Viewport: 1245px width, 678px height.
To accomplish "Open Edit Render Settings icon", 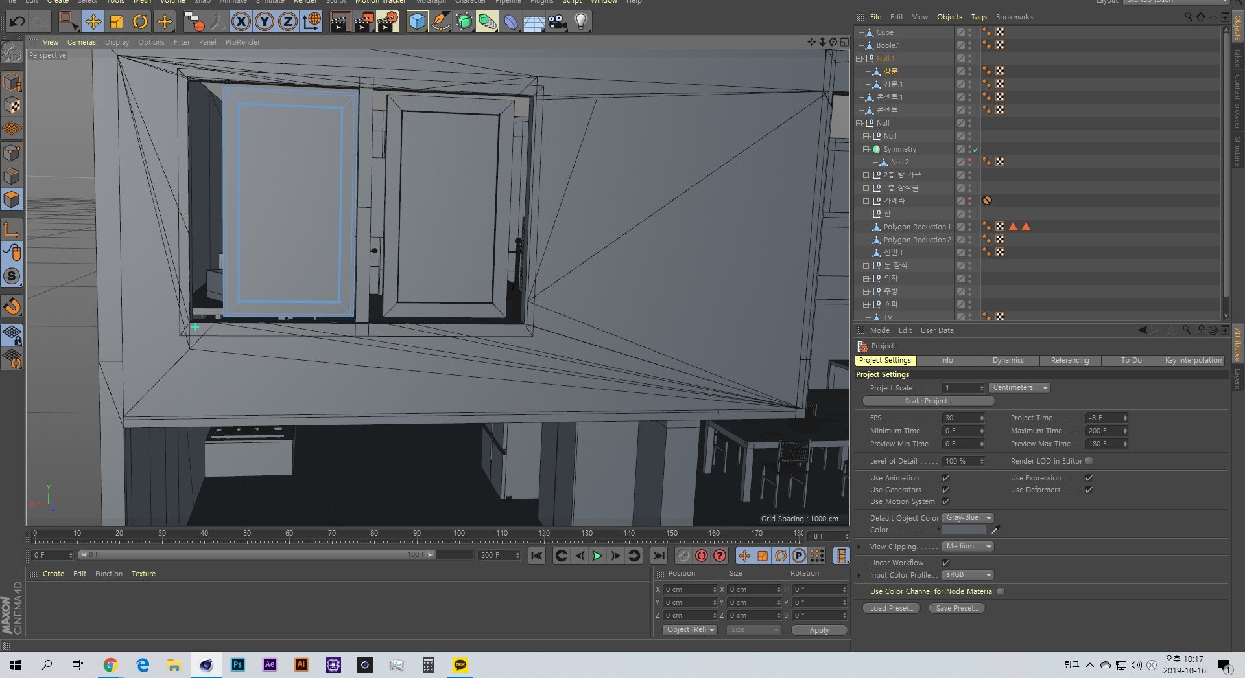I will (x=388, y=21).
